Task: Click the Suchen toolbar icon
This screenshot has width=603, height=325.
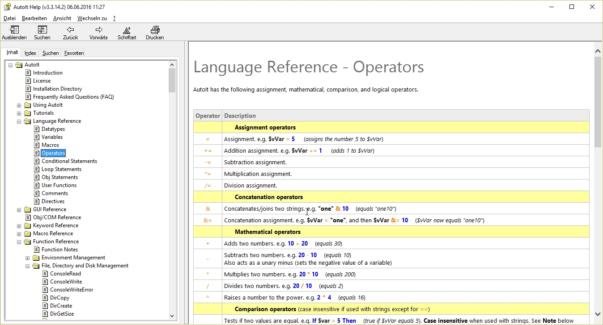Action: coord(42,30)
